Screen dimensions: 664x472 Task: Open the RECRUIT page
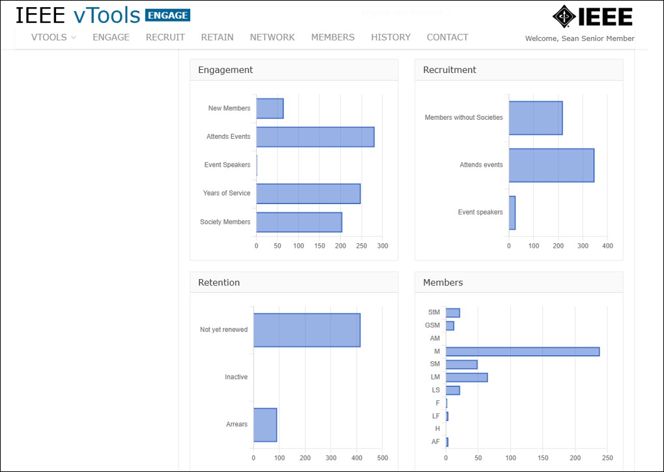[x=165, y=37]
